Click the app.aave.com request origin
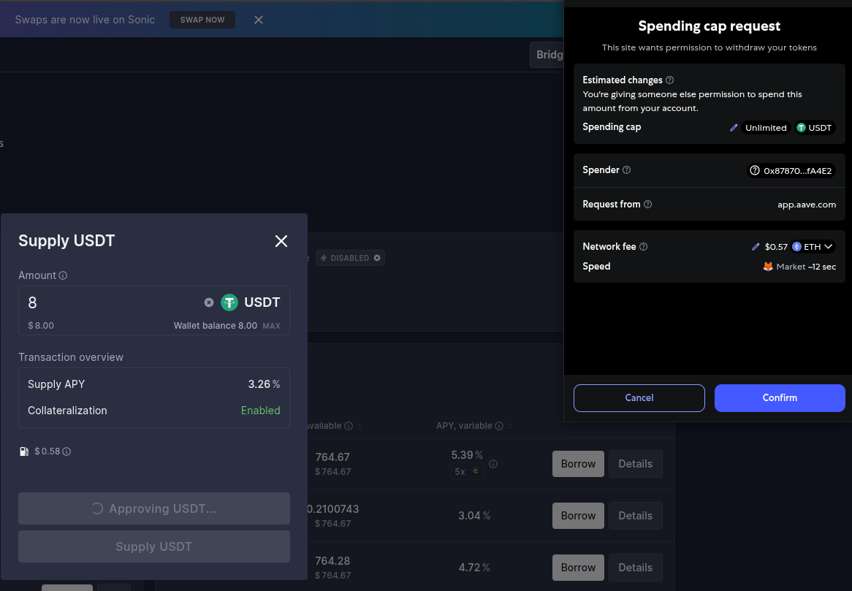Screen dimensions: 852x591 [x=807, y=205]
